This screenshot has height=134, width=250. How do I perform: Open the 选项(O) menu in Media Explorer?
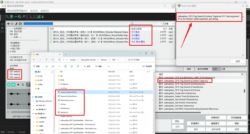coord(45,11)
